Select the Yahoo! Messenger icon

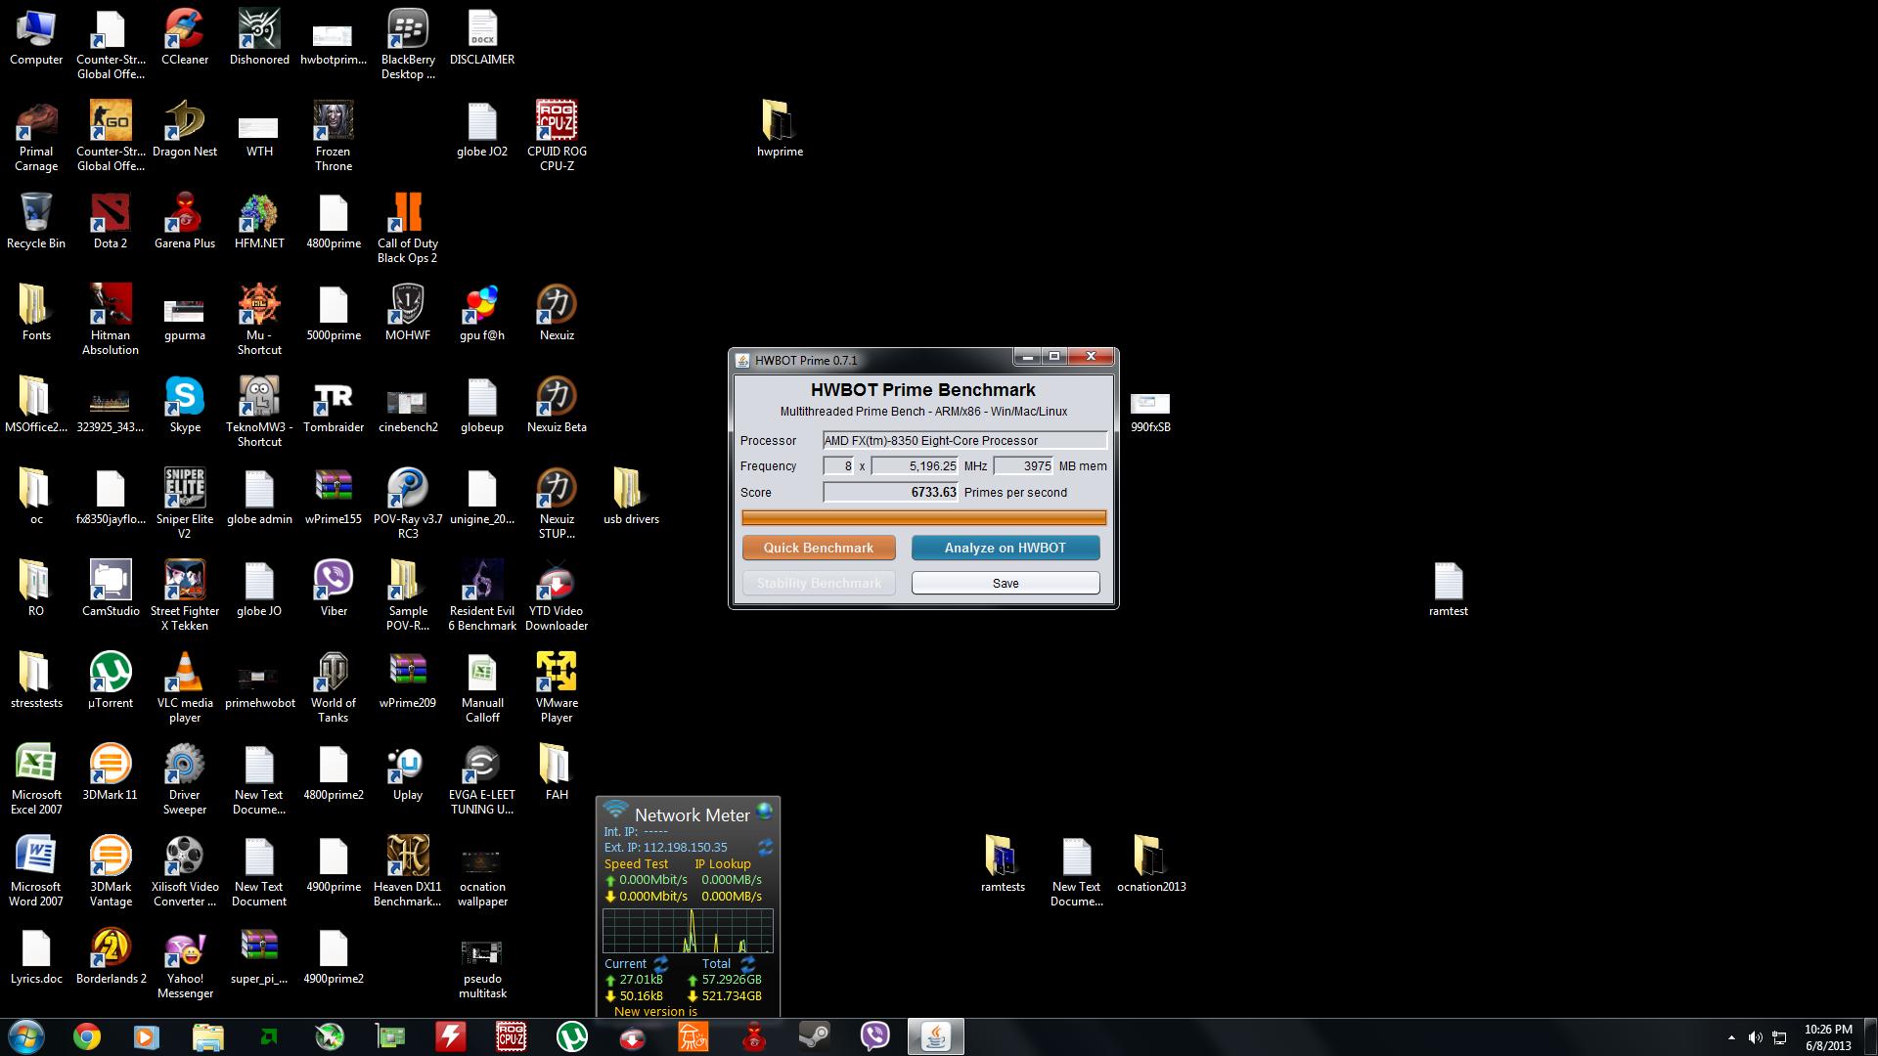(185, 963)
